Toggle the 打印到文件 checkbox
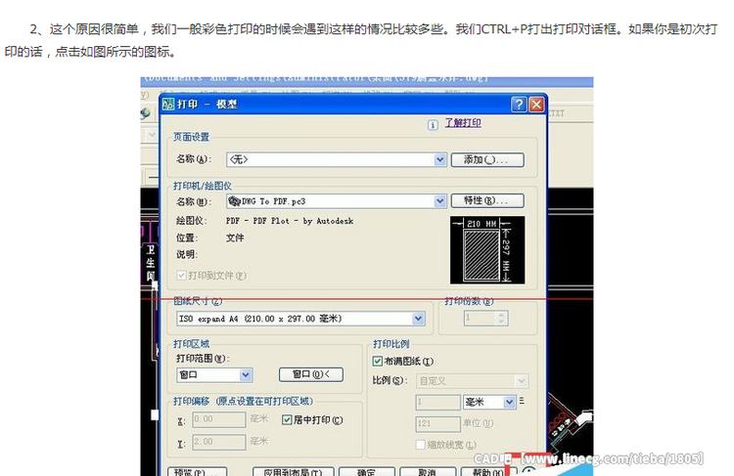 point(181,276)
